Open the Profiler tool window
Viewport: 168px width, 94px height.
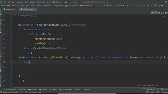coord(86,90)
